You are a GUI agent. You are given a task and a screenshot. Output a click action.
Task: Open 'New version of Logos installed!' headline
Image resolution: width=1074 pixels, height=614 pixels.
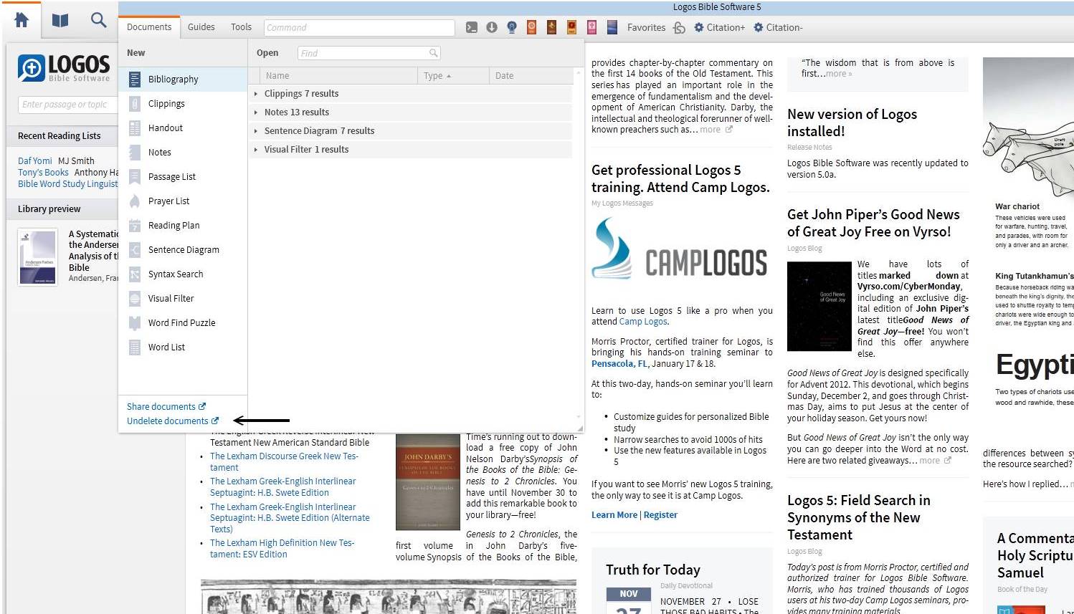click(852, 123)
